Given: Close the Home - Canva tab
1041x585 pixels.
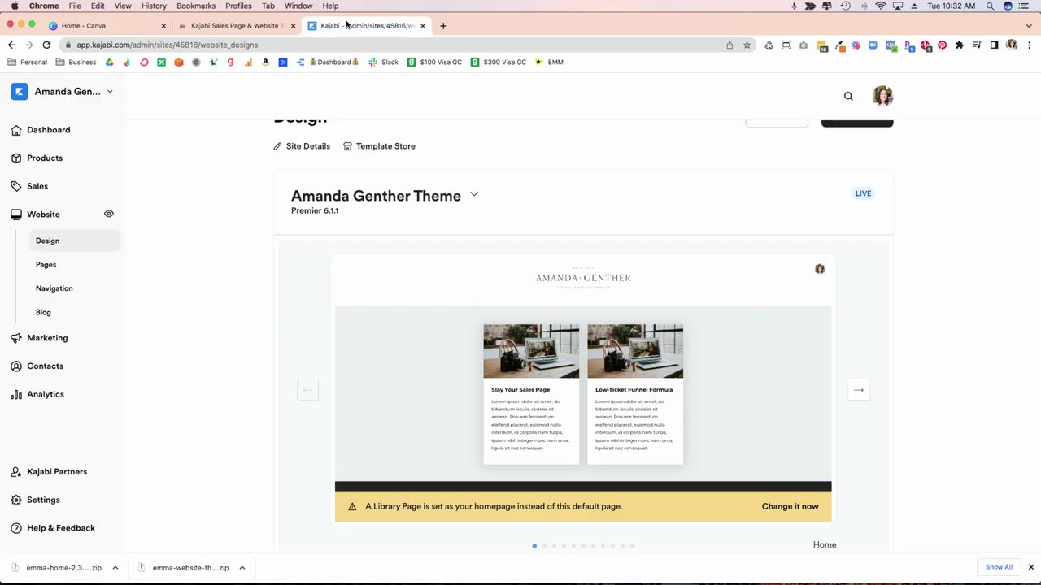Looking at the screenshot, I should [x=163, y=26].
